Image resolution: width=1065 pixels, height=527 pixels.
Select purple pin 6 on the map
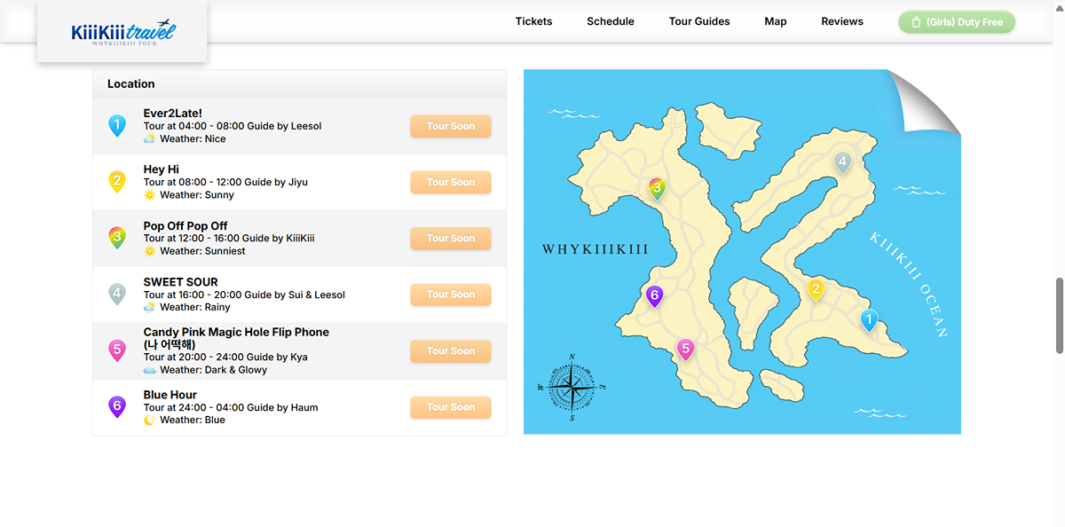[654, 296]
